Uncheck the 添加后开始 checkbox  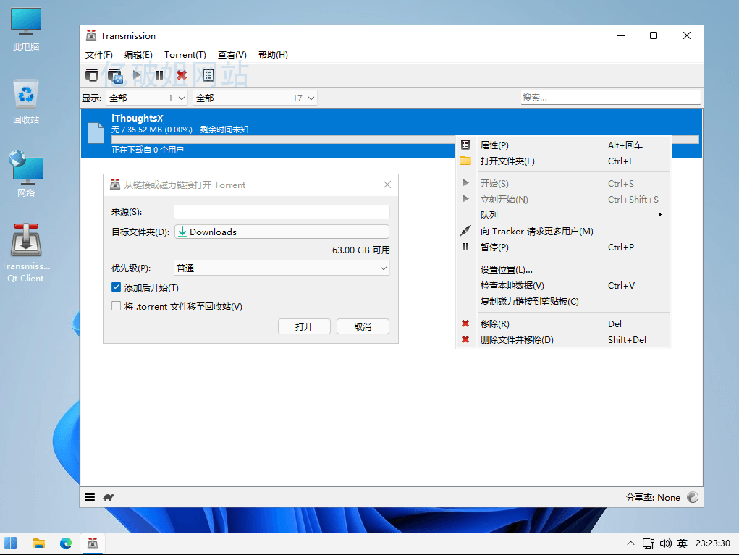tap(117, 287)
